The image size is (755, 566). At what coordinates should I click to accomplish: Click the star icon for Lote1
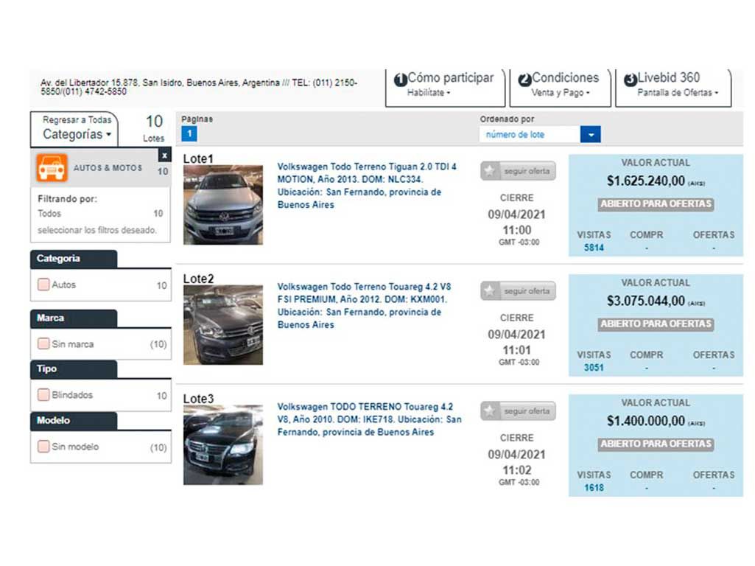[x=490, y=171]
